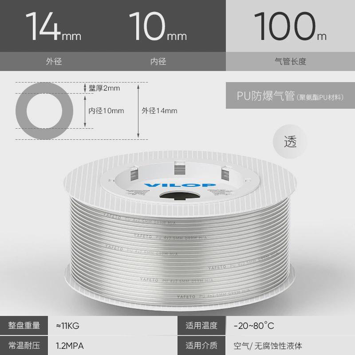Click the -20~80°C temperature value
The image size is (355, 355).
(x=254, y=326)
